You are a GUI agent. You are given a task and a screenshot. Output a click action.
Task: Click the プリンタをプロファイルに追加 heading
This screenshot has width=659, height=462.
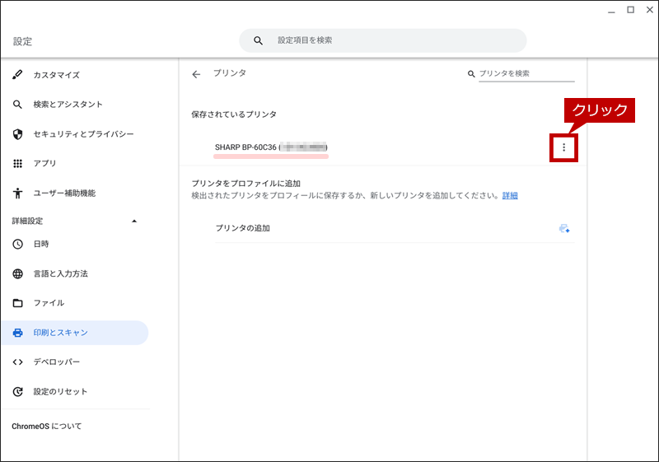click(245, 184)
